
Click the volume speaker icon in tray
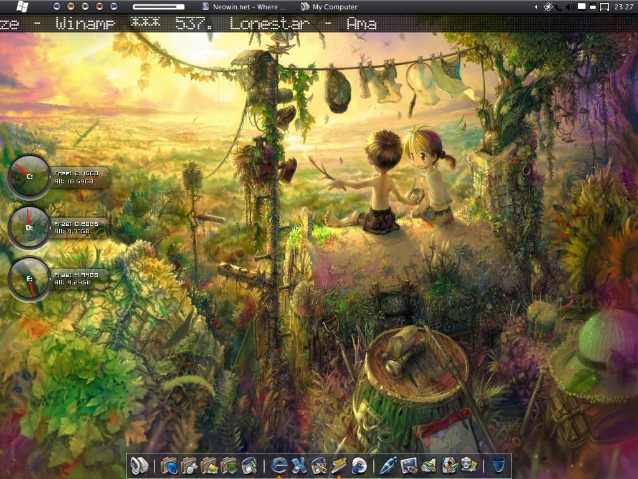pos(571,7)
